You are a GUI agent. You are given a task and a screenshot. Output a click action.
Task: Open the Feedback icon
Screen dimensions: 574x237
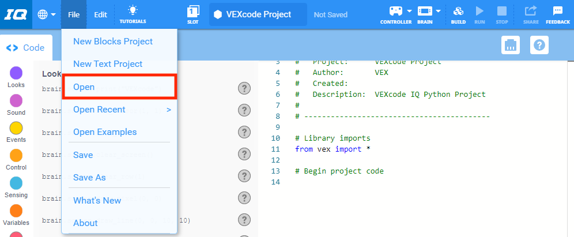point(558,14)
